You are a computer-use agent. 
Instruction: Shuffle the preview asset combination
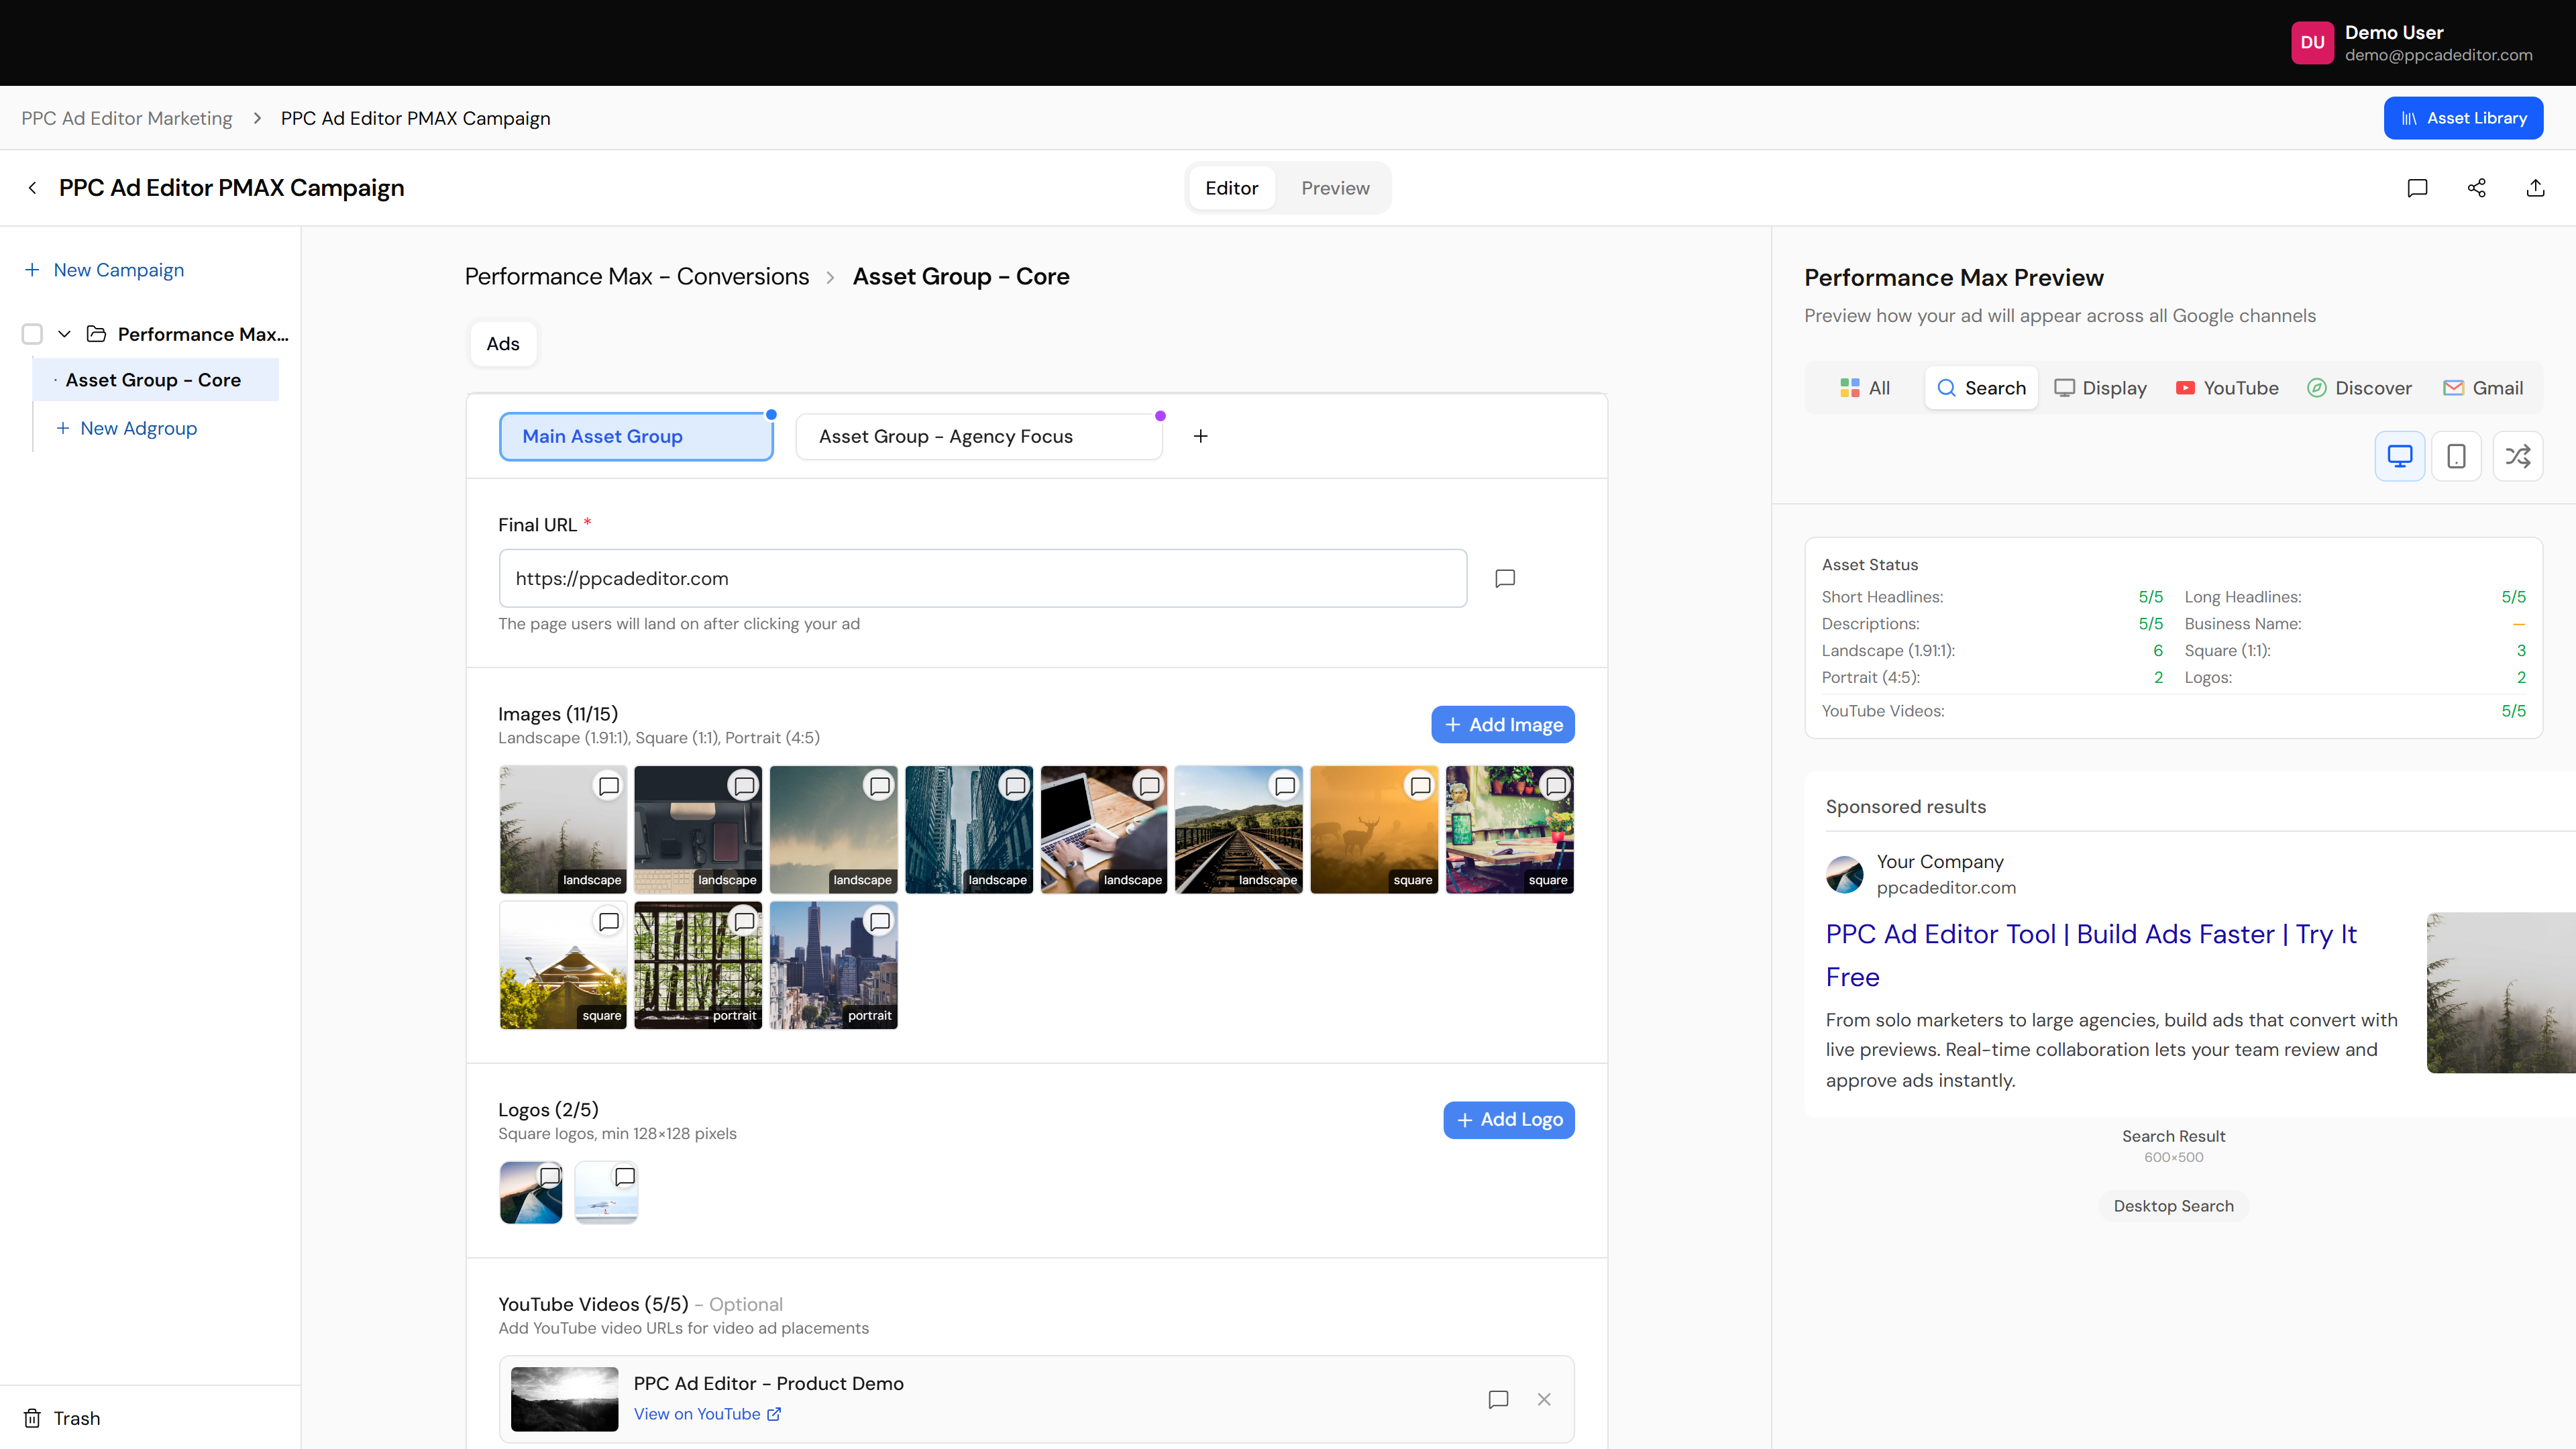2518,456
